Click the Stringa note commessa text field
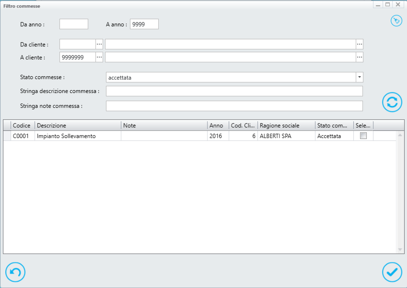The width and height of the screenshot is (407, 288). coord(234,106)
